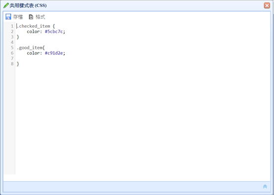Click the 存檔 save label

click(x=18, y=17)
